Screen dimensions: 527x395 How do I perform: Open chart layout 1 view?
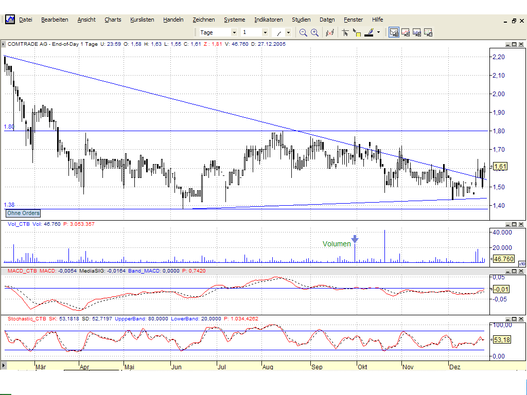[x=394, y=32]
